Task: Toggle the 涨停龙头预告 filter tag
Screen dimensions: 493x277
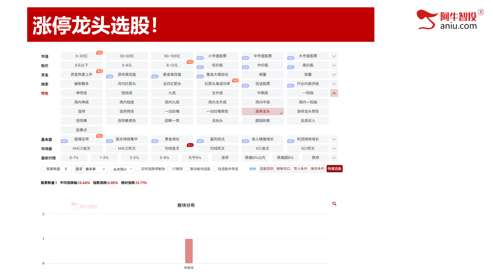Action: pyautogui.click(x=308, y=112)
